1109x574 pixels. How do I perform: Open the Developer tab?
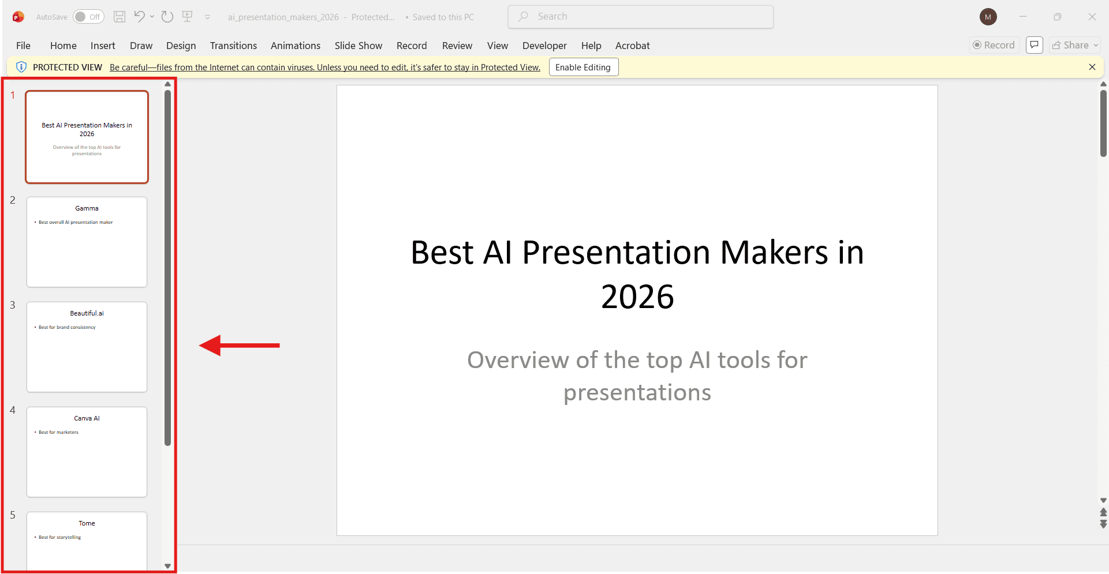point(544,46)
